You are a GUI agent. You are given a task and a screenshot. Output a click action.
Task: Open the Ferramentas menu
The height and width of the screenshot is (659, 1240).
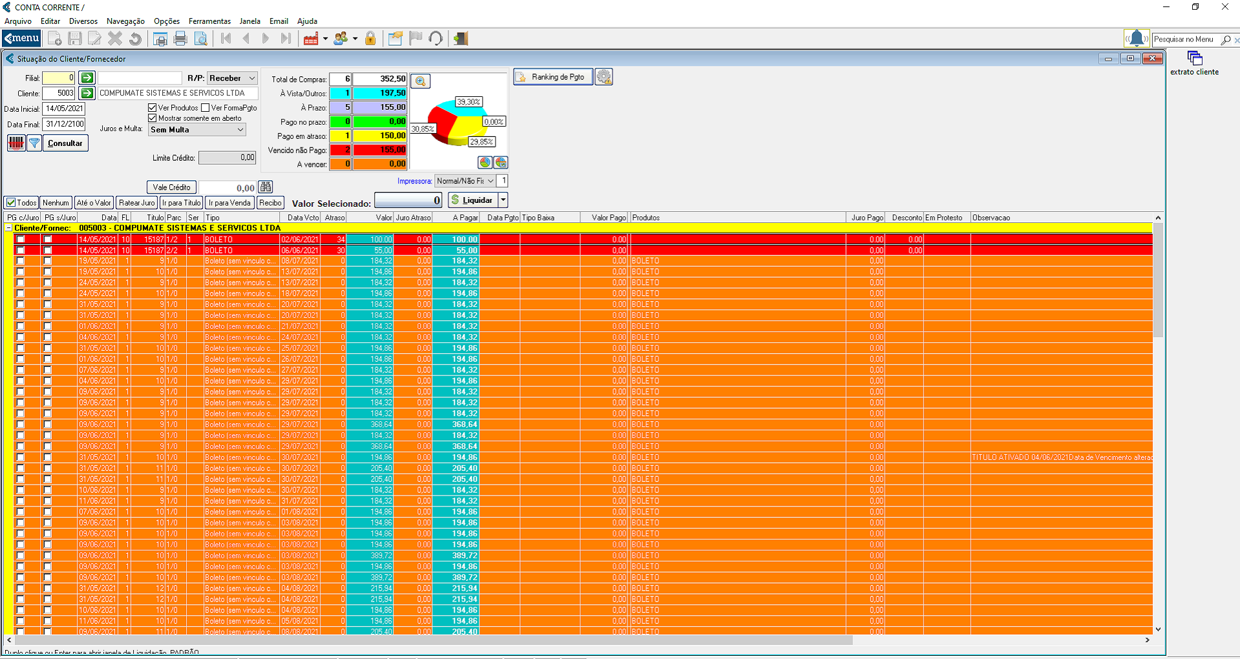point(209,21)
